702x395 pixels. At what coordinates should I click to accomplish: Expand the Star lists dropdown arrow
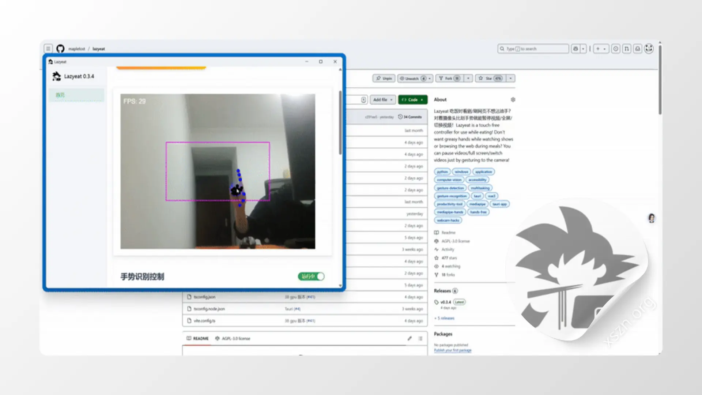click(x=510, y=78)
